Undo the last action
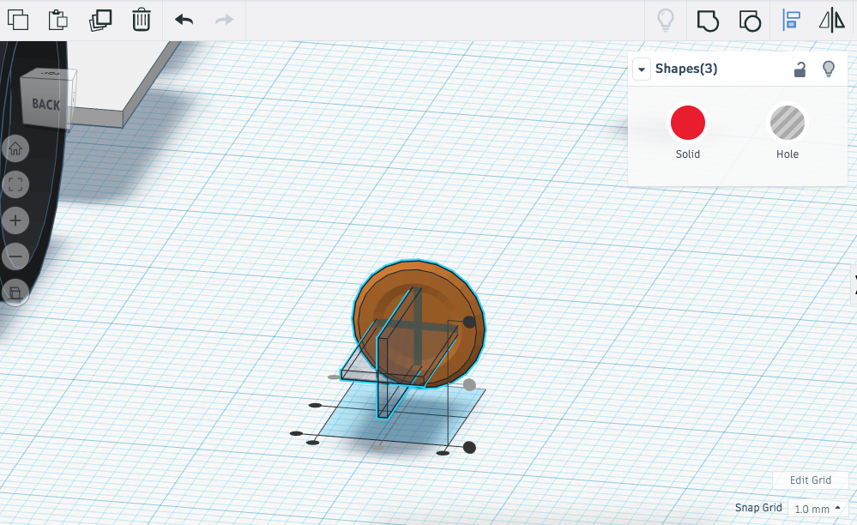 tap(184, 21)
